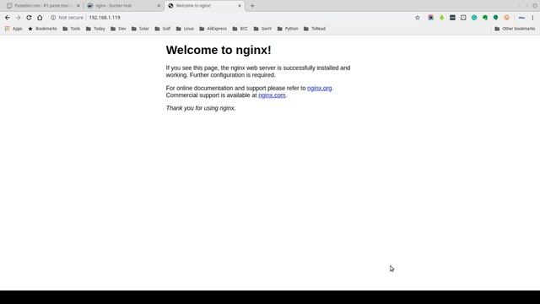
Task: Click the forward navigation arrow
Action: coord(18,18)
